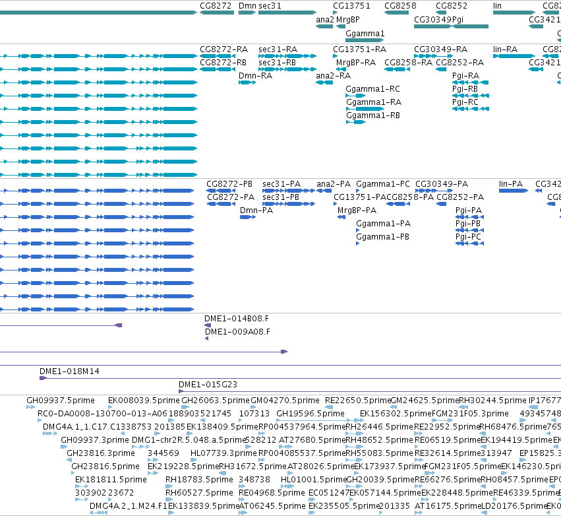
Task: Select the lin-RA transcript label
Action: pyautogui.click(x=505, y=49)
